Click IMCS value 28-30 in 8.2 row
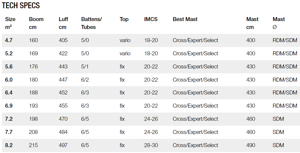This screenshot has height=153, width=300. click(x=151, y=145)
